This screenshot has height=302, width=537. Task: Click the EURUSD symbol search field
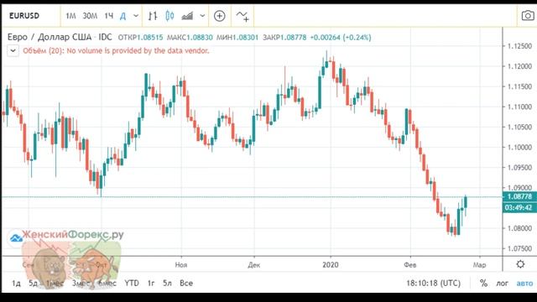[x=31, y=16]
